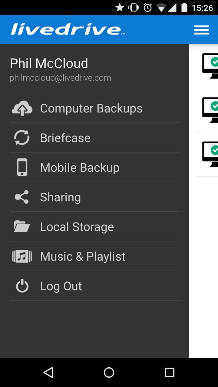218x387 pixels.
Task: Tap the philmccloud@livedrive.com email address
Action: pos(61,78)
